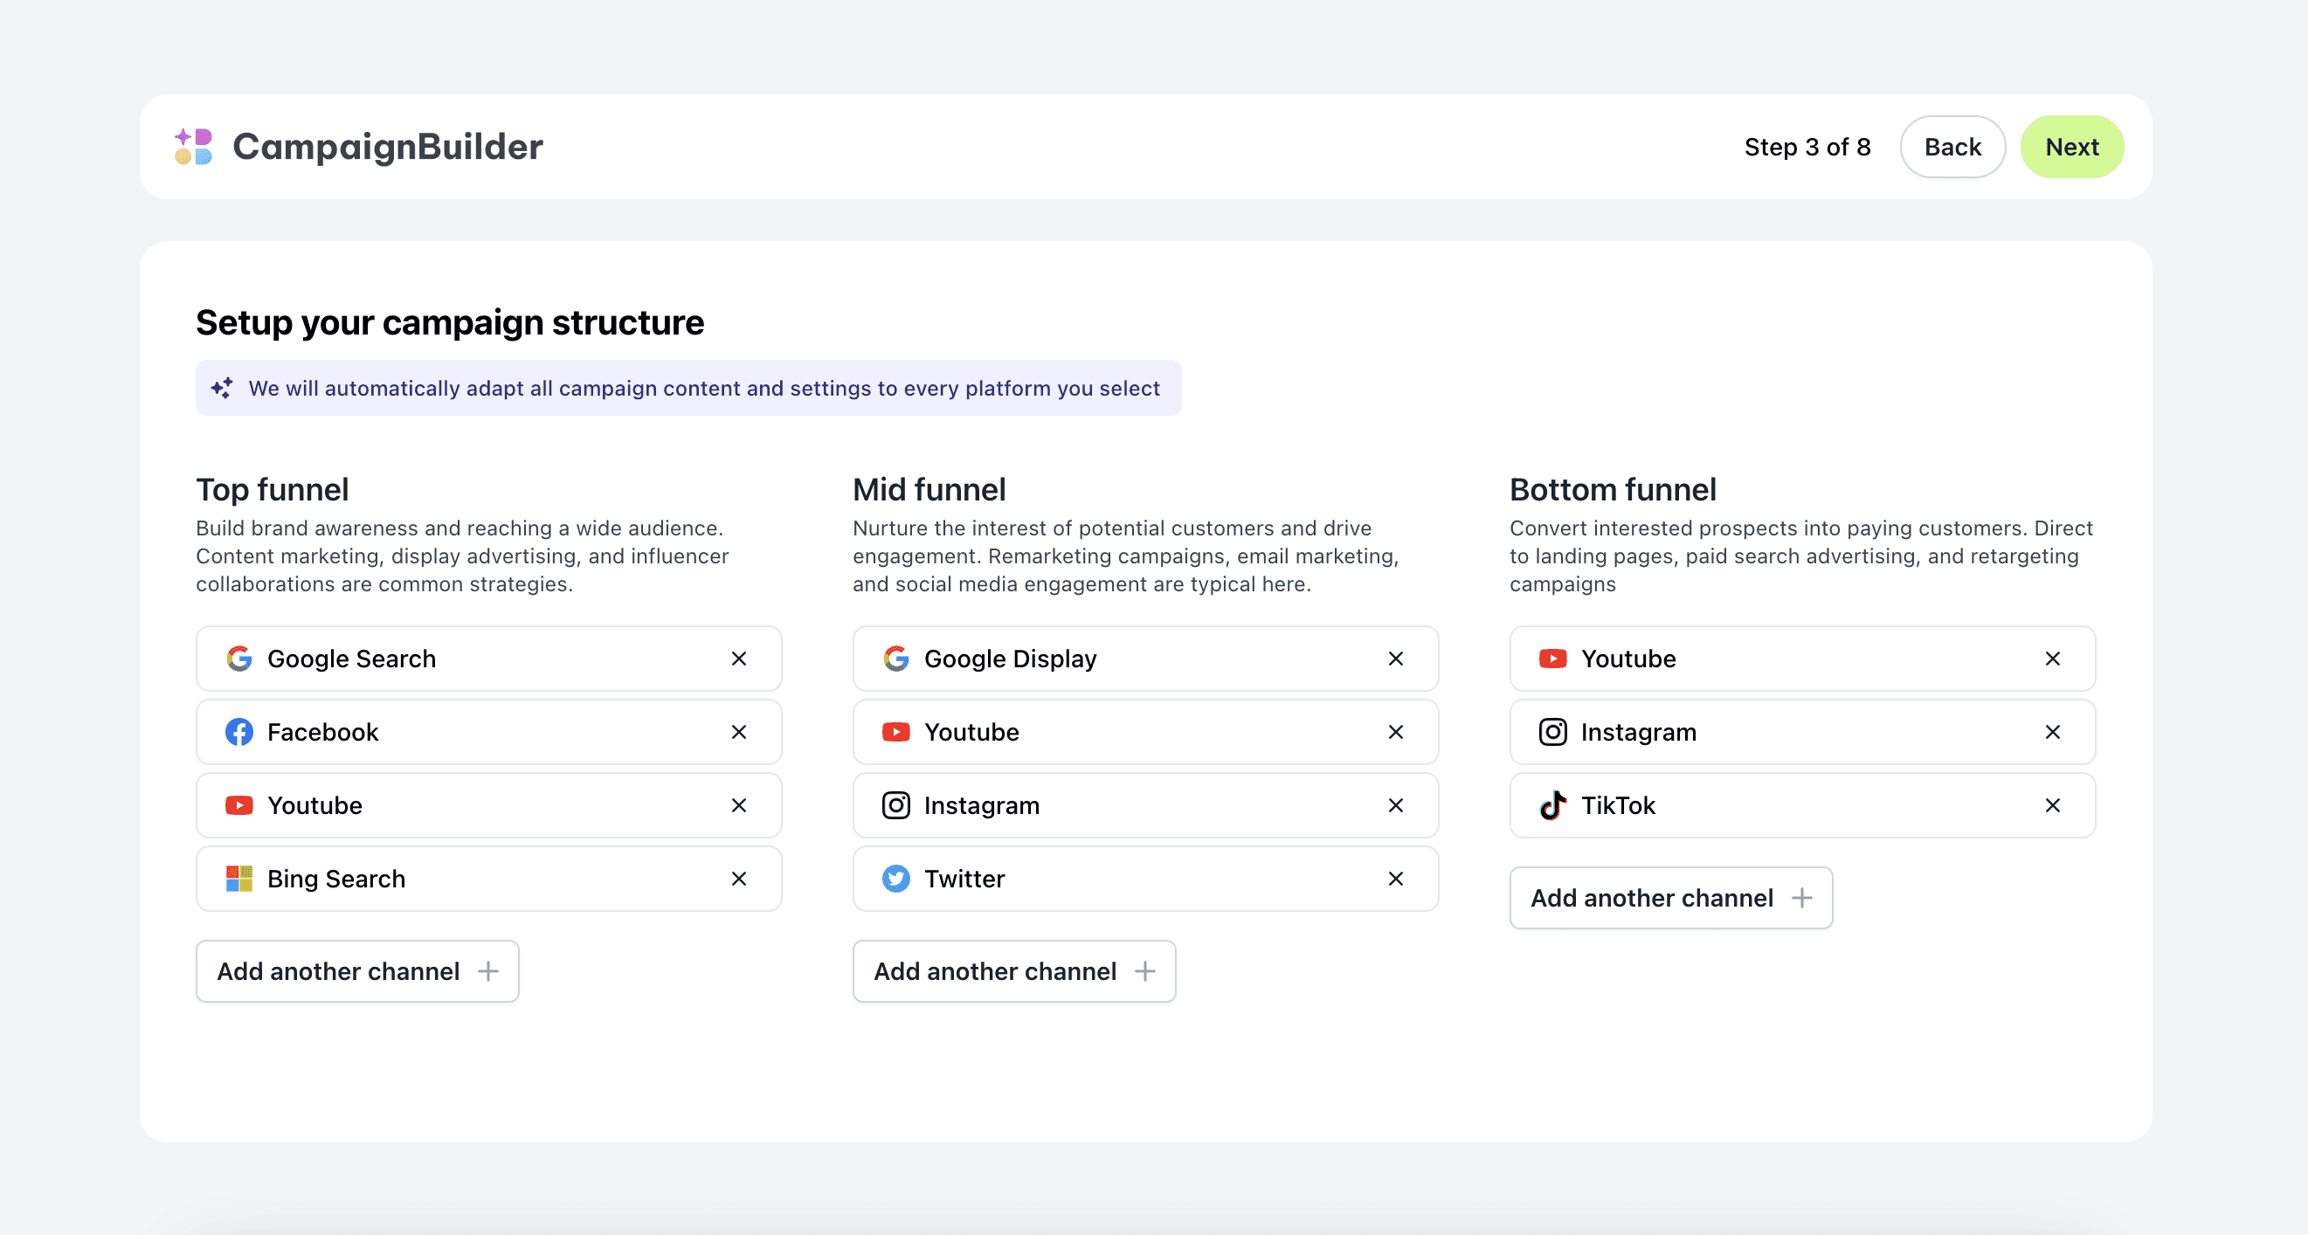Select the Google Display icon in Mid funnel

click(x=896, y=659)
